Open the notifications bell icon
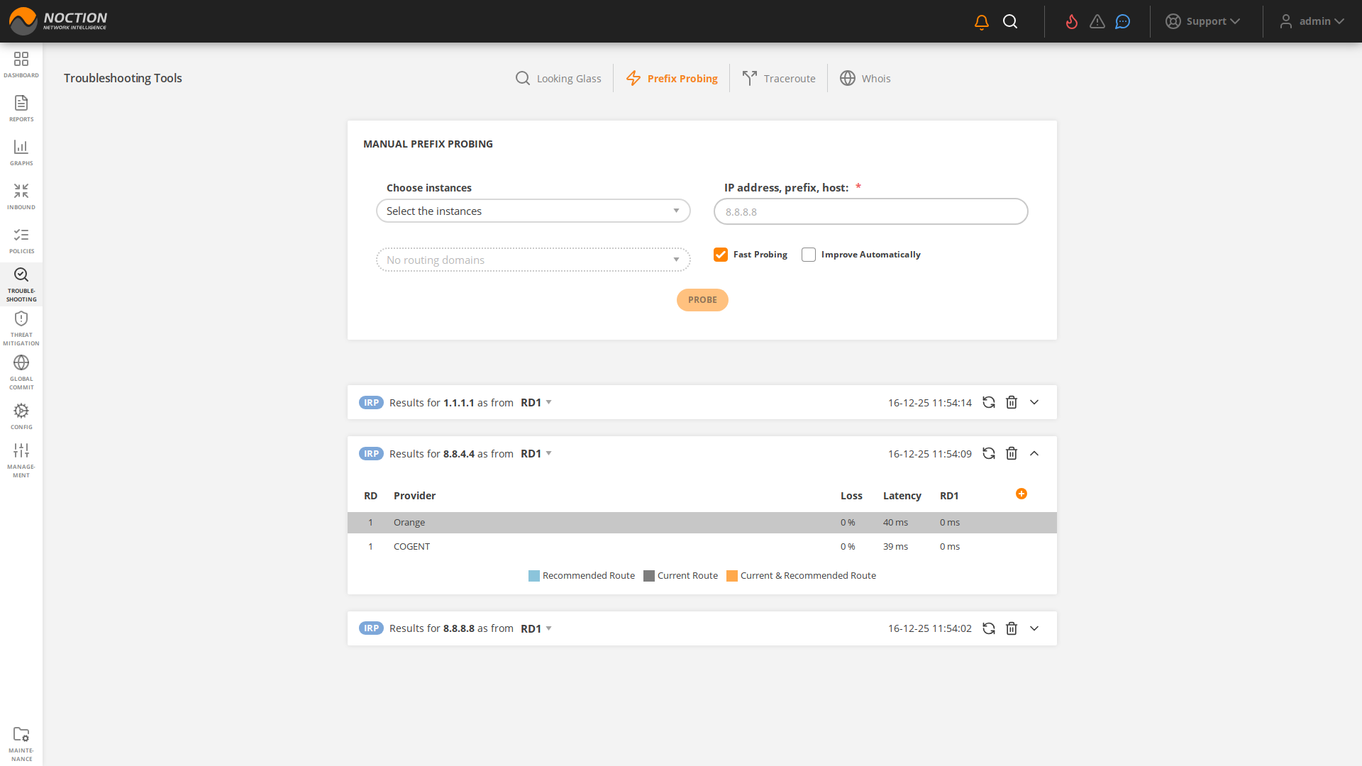Viewport: 1362px width, 766px height. (982, 22)
